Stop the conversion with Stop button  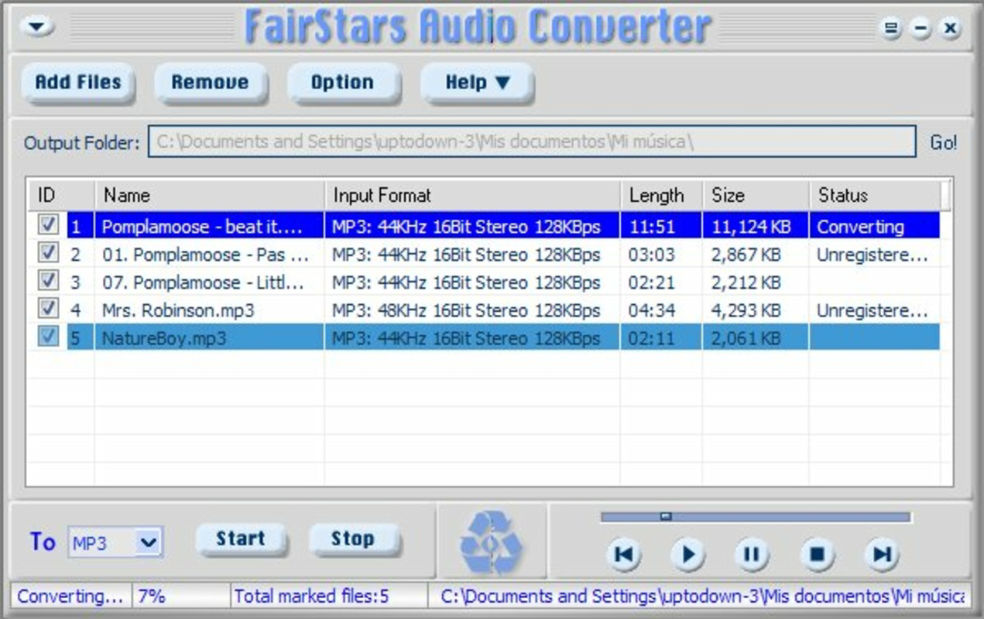pyautogui.click(x=354, y=539)
